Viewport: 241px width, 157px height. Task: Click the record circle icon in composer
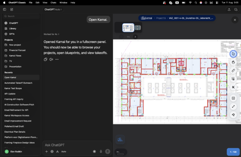95,151
